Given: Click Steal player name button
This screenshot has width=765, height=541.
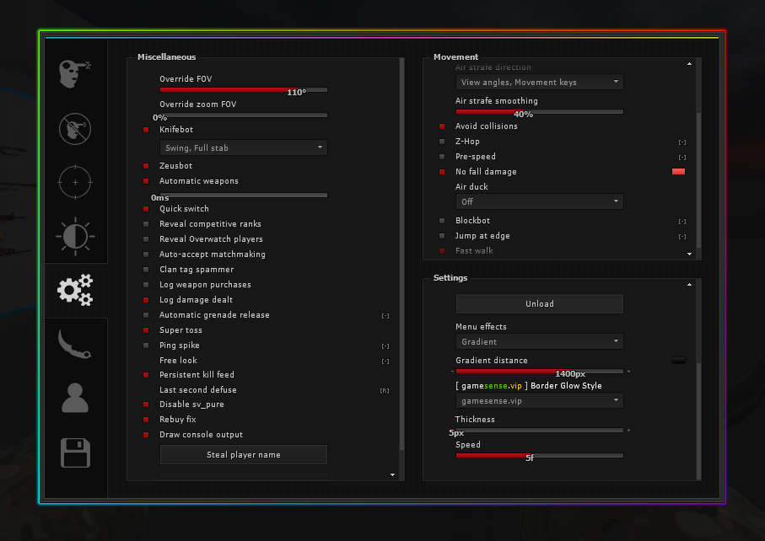Looking at the screenshot, I should click(x=244, y=455).
